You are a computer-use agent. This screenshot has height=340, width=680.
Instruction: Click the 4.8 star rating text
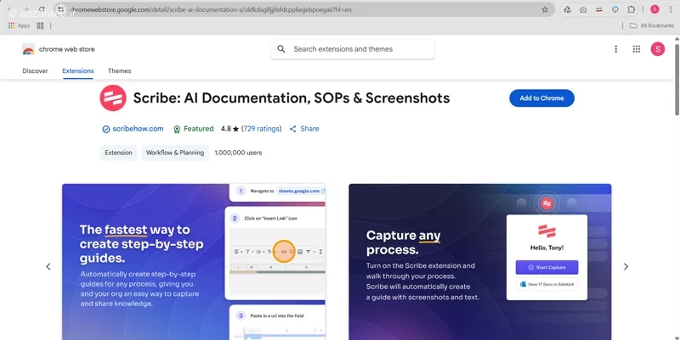pos(229,129)
